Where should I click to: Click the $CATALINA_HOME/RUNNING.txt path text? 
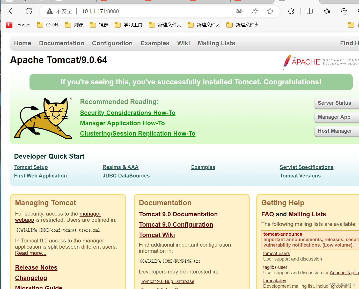(170, 261)
